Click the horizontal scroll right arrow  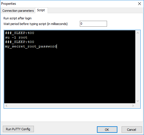pyautogui.click(x=133, y=106)
